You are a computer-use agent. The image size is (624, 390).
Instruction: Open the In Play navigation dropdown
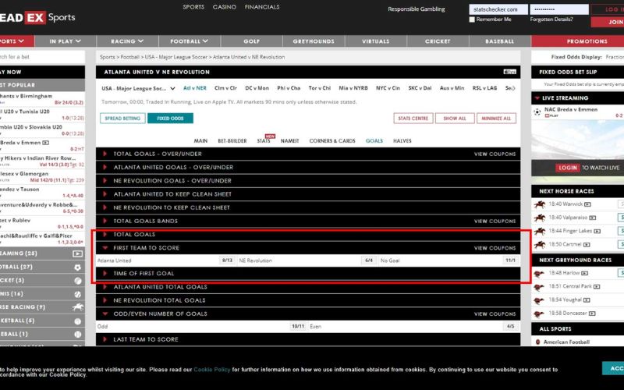pos(66,41)
